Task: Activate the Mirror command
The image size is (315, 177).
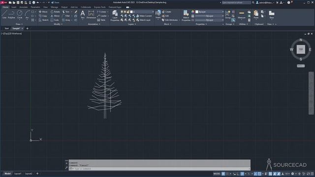Action: pos(55,16)
